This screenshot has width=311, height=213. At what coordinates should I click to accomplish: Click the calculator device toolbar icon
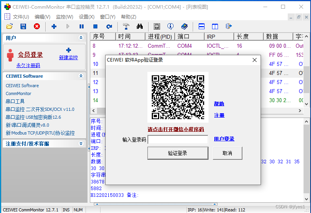pos(157,26)
